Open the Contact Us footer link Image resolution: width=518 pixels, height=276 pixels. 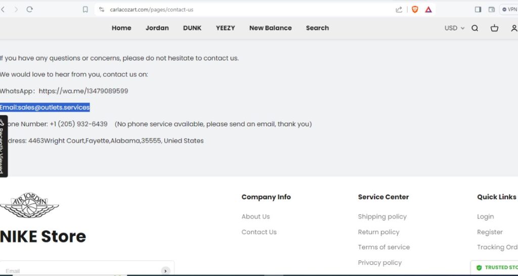259,232
